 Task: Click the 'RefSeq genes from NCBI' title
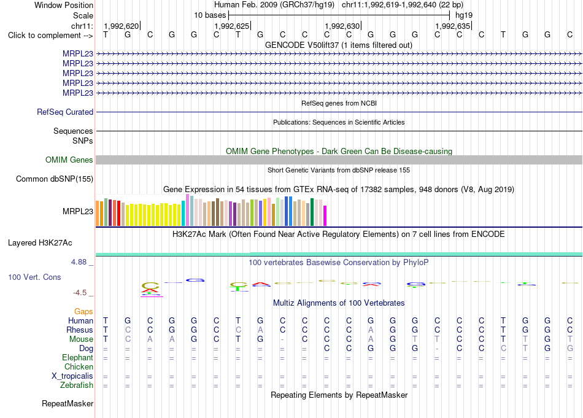(x=339, y=103)
